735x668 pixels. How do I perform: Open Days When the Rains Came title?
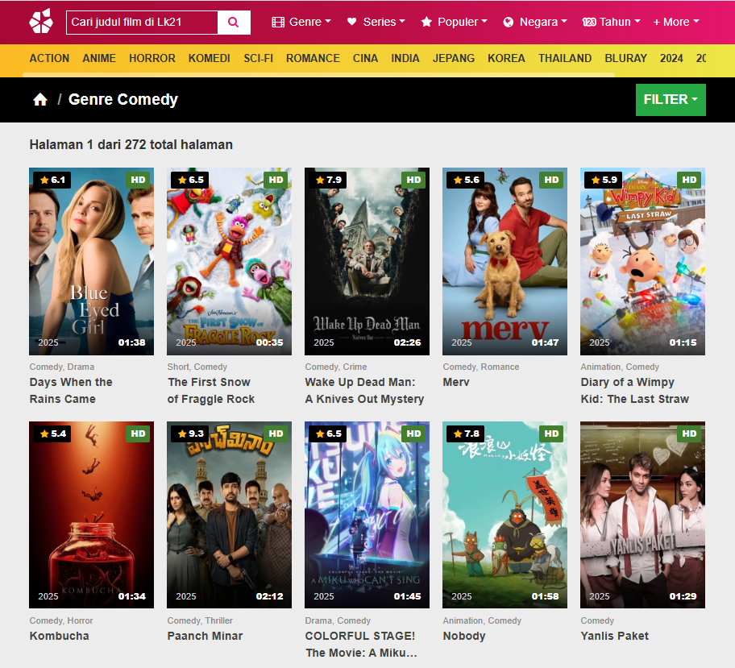coord(71,391)
